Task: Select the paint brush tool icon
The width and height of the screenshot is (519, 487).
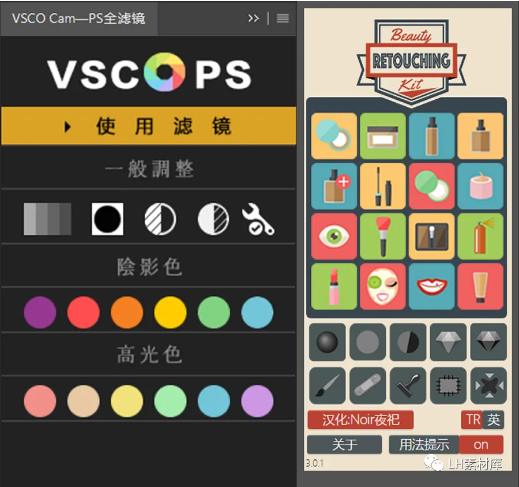Action: [328, 385]
